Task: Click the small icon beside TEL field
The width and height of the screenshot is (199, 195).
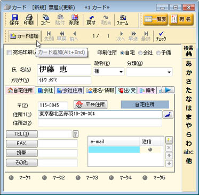Action: (x=76, y=134)
